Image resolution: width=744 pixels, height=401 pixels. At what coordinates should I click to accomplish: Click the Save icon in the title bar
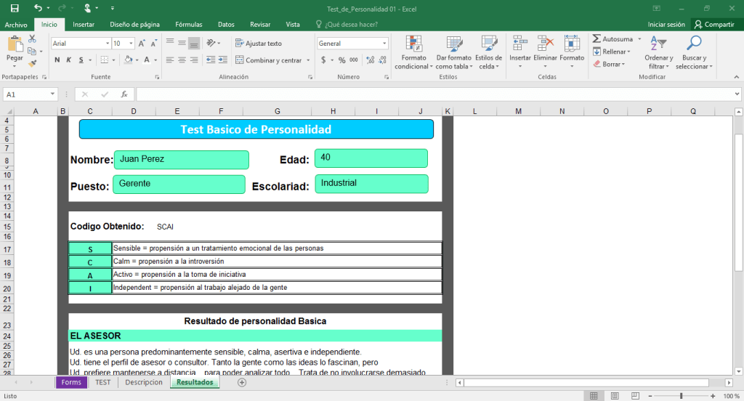[x=15, y=8]
